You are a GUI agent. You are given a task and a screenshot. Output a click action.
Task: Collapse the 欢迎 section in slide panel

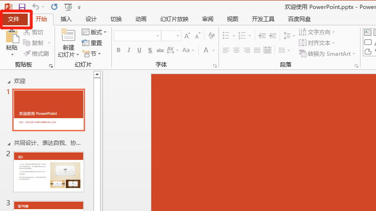(8, 82)
